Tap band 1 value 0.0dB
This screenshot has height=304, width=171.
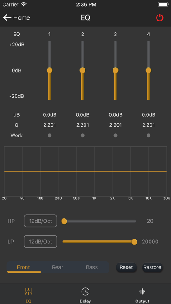click(x=50, y=115)
